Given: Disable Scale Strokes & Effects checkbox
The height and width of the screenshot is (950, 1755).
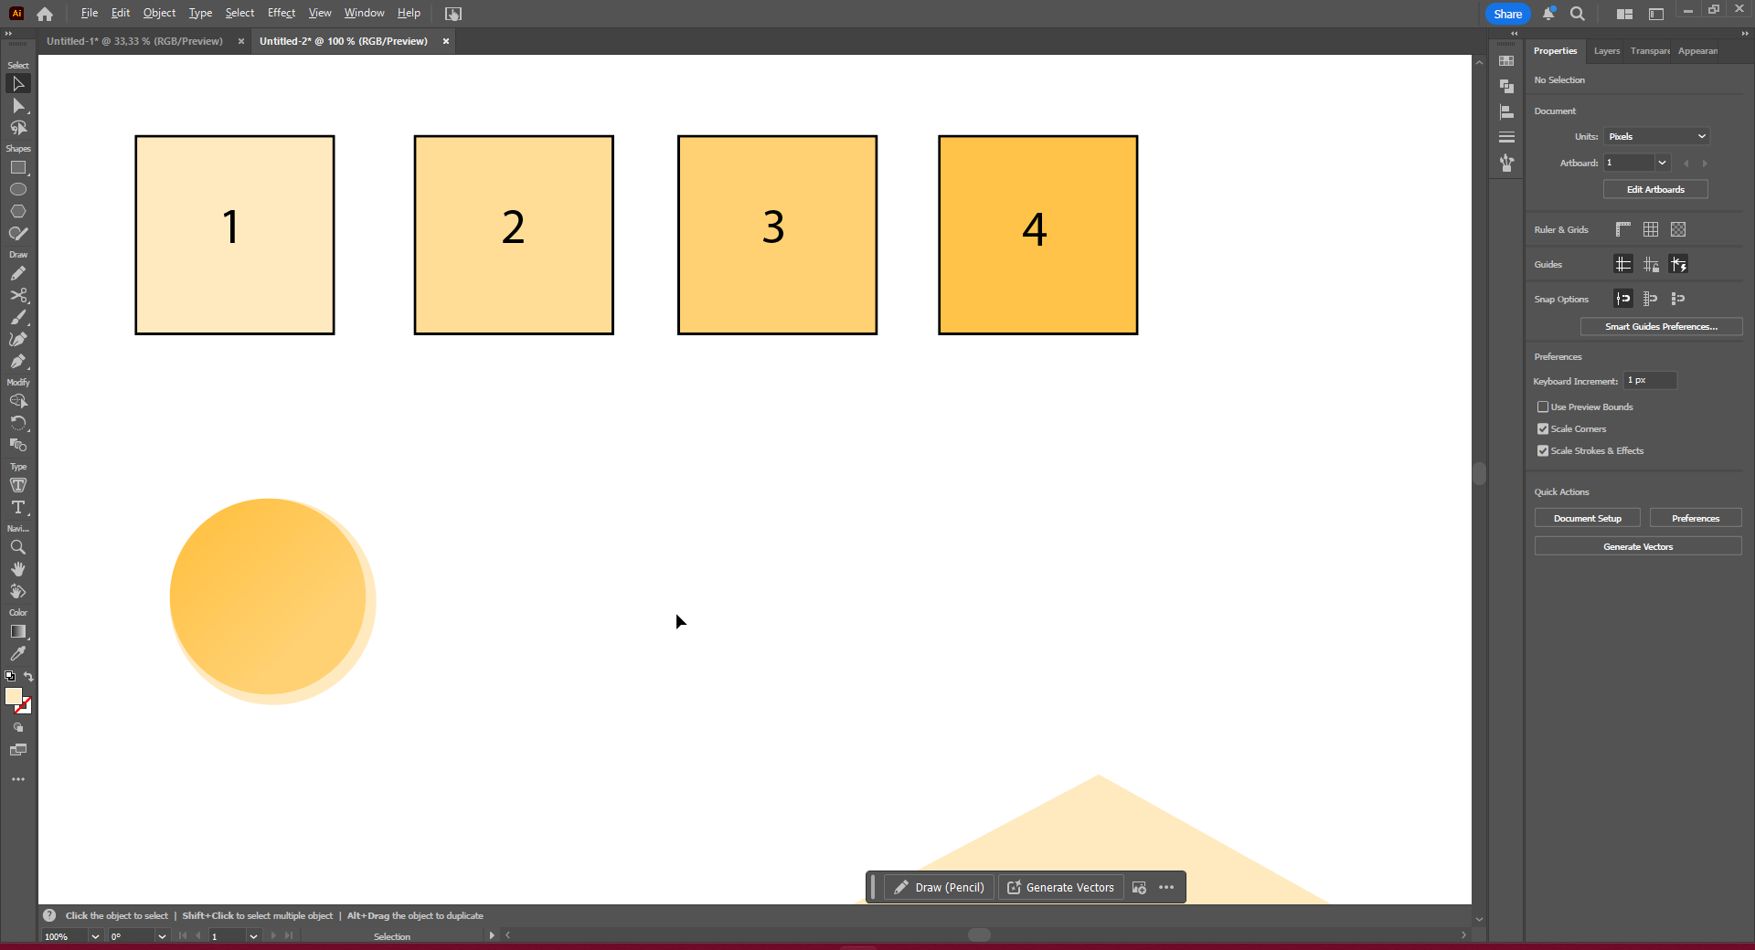Looking at the screenshot, I should (x=1543, y=451).
